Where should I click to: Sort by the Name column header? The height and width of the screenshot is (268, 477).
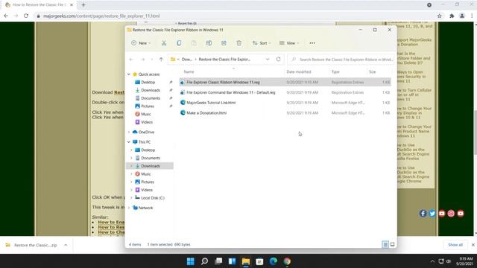click(x=189, y=71)
